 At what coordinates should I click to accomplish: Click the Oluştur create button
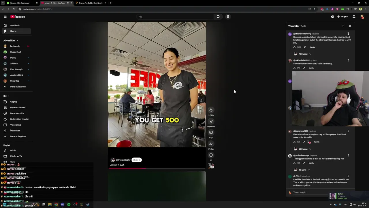tap(342, 17)
